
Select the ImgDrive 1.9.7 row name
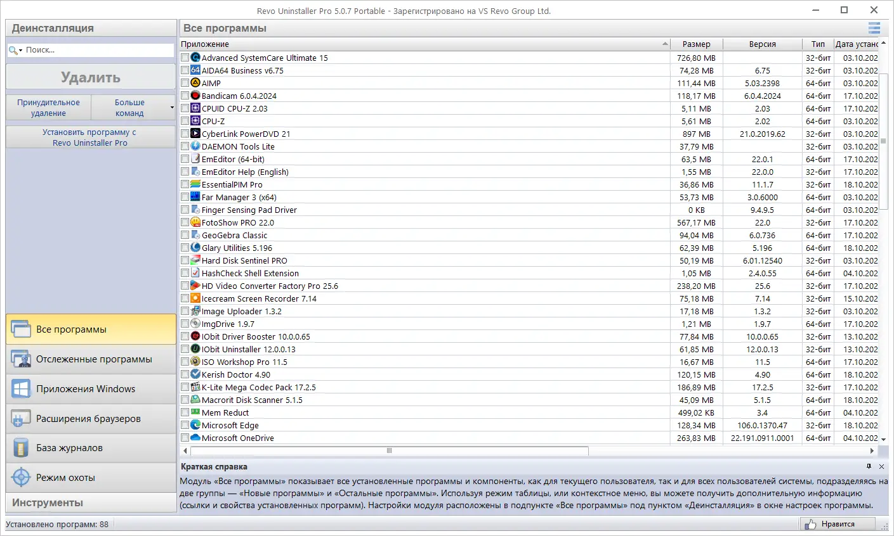(x=227, y=324)
